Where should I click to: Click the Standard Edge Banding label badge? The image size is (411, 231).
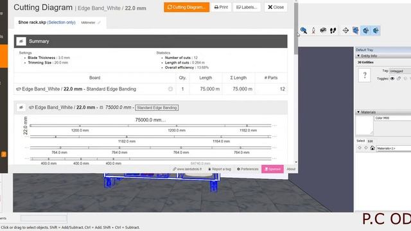pos(157,108)
